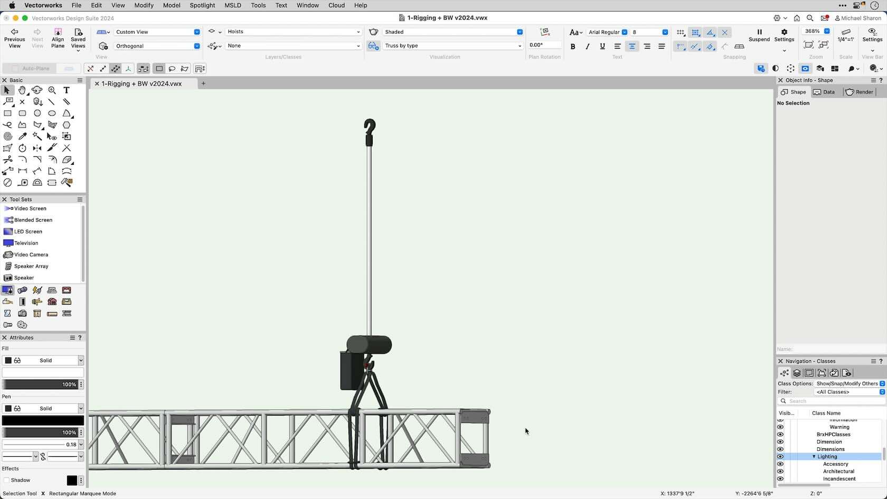Select the Text tool in Basic palette
Image resolution: width=887 pixels, height=499 pixels.
point(67,90)
